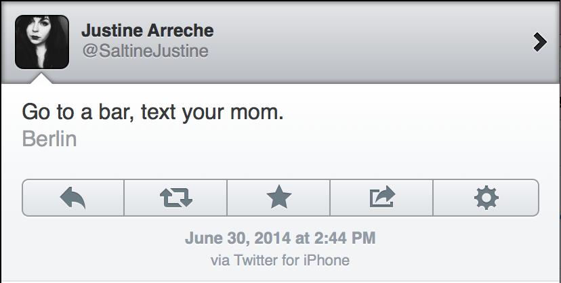The image size is (561, 283).
Task: Select the Berlin location label
Action: (49, 139)
